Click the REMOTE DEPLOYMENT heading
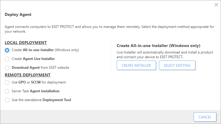 point(28,75)
